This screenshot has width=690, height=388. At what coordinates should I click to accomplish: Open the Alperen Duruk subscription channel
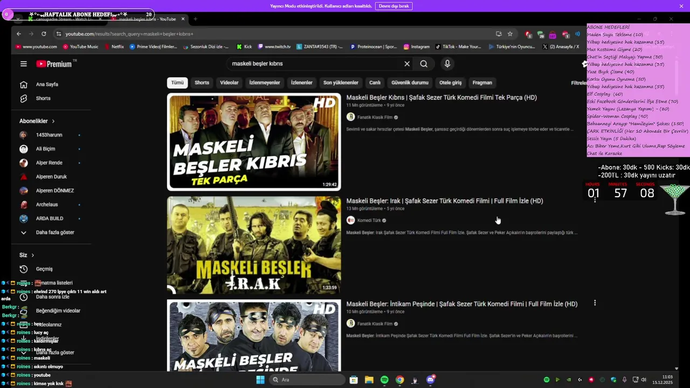[x=51, y=177]
